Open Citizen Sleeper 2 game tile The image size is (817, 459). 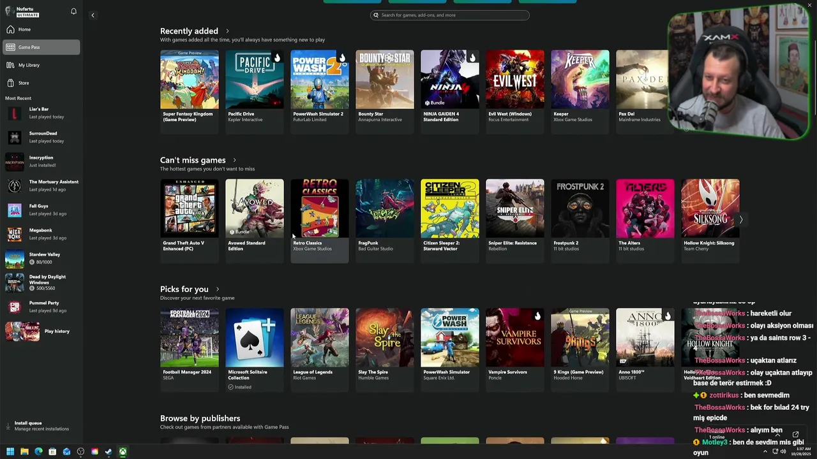click(450, 221)
